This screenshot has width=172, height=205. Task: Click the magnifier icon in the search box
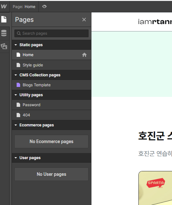coord(19,33)
